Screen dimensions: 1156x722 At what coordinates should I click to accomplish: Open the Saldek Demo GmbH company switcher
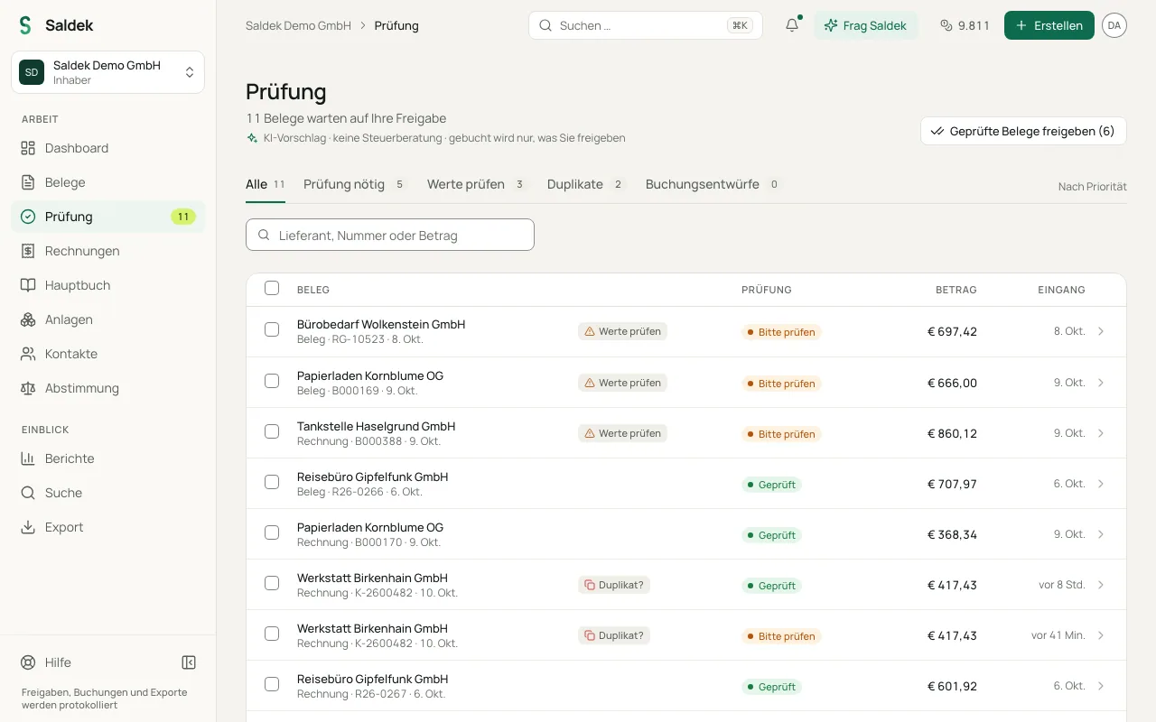coord(107,72)
